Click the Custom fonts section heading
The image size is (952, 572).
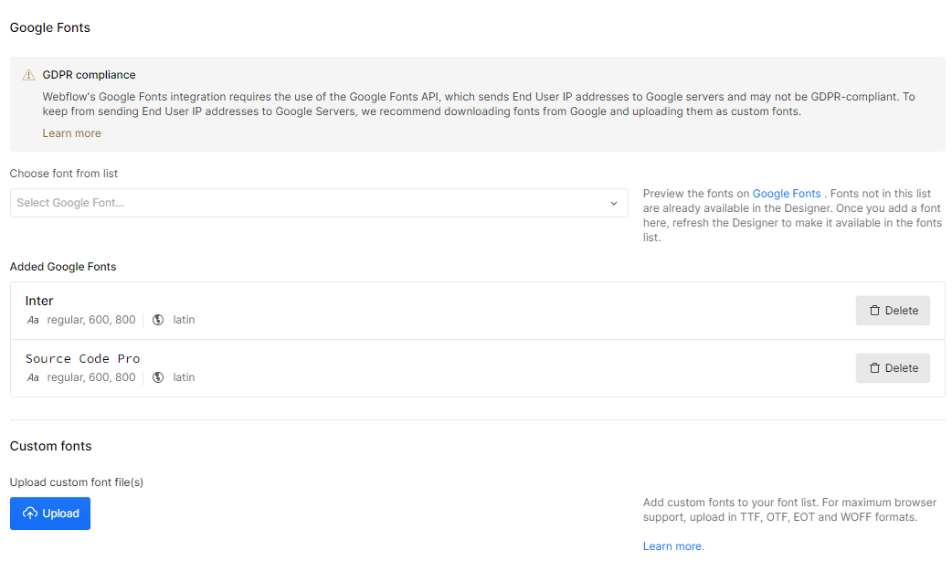click(50, 446)
